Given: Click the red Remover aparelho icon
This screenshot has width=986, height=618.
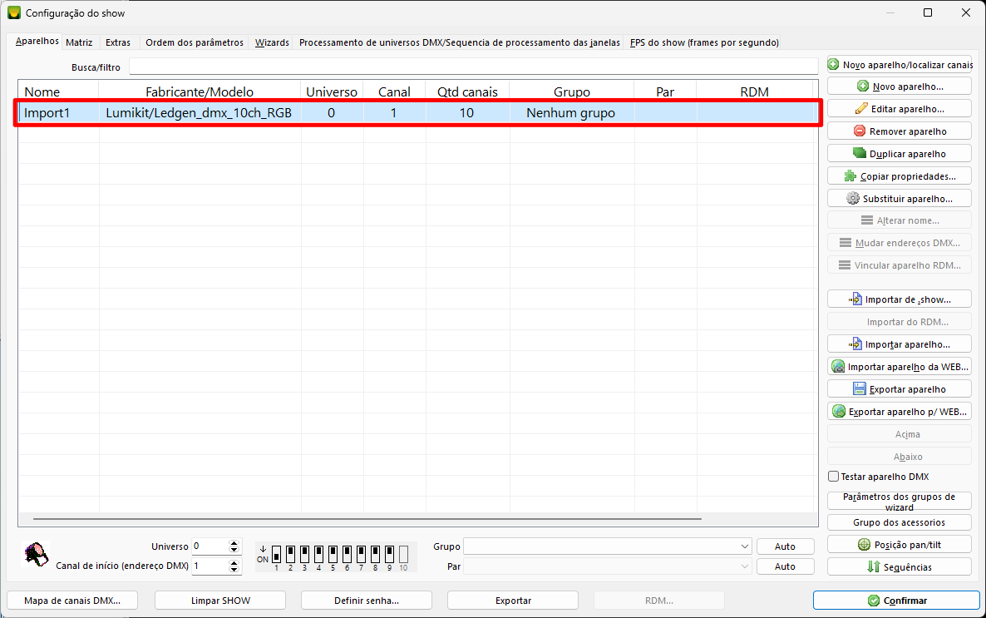Looking at the screenshot, I should (860, 131).
